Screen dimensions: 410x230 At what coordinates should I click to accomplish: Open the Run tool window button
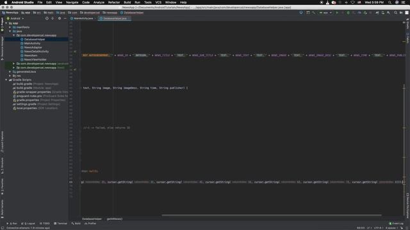coord(12,224)
